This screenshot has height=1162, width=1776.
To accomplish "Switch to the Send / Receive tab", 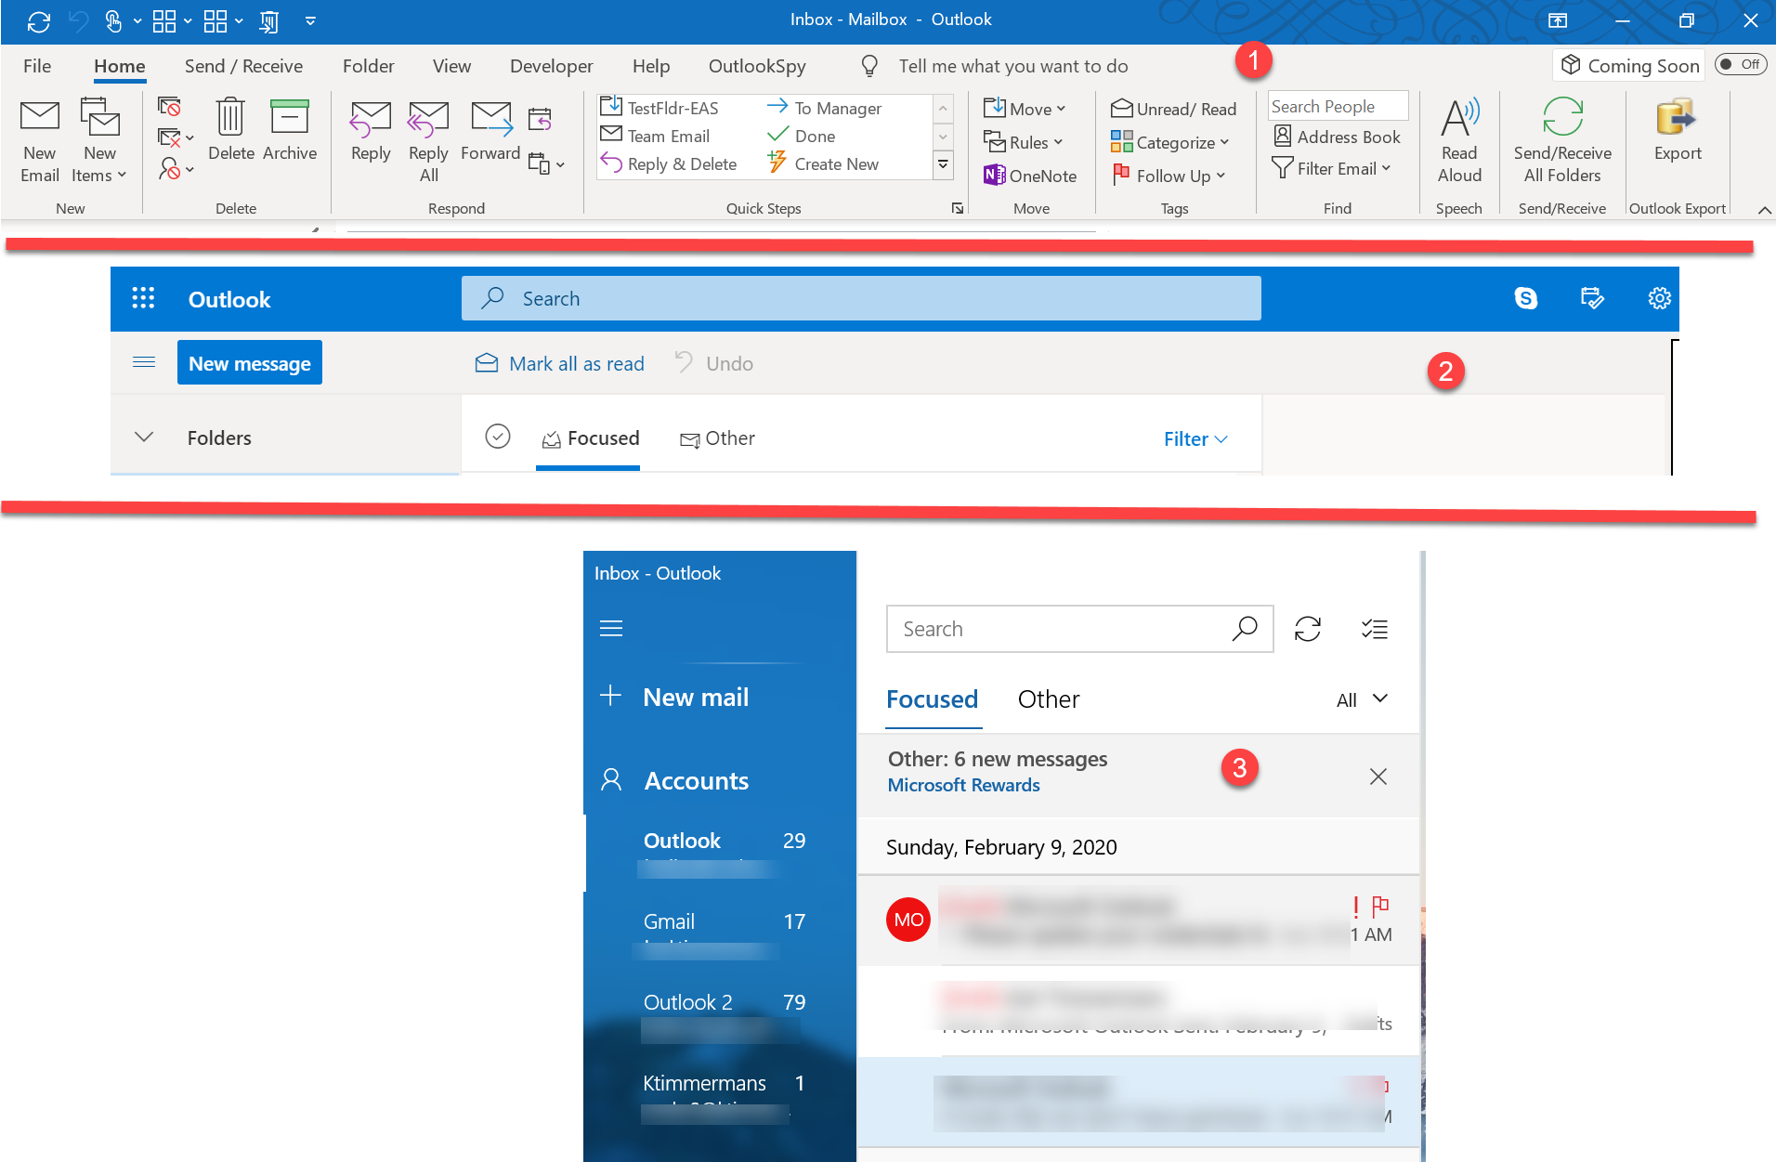I will (x=243, y=66).
